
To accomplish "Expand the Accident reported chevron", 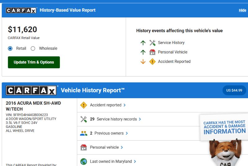I will [125, 105].
